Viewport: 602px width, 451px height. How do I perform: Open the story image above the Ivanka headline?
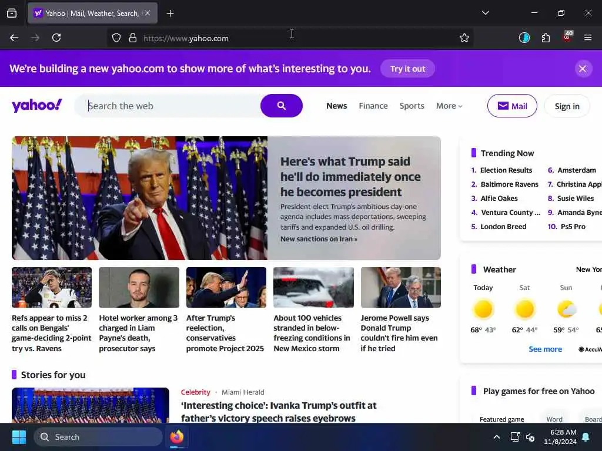point(90,405)
